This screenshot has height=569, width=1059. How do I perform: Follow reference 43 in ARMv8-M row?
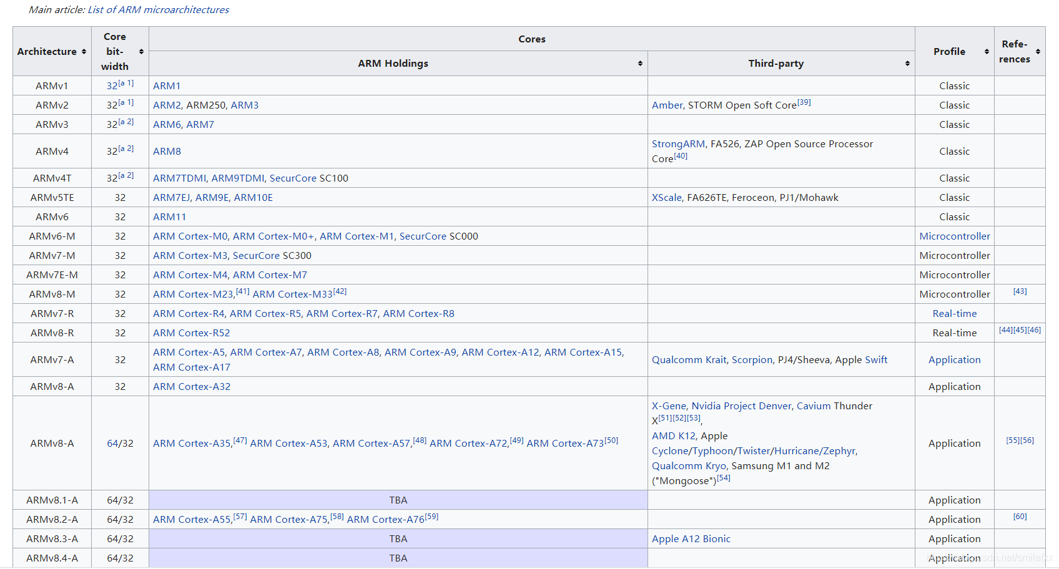click(1020, 291)
